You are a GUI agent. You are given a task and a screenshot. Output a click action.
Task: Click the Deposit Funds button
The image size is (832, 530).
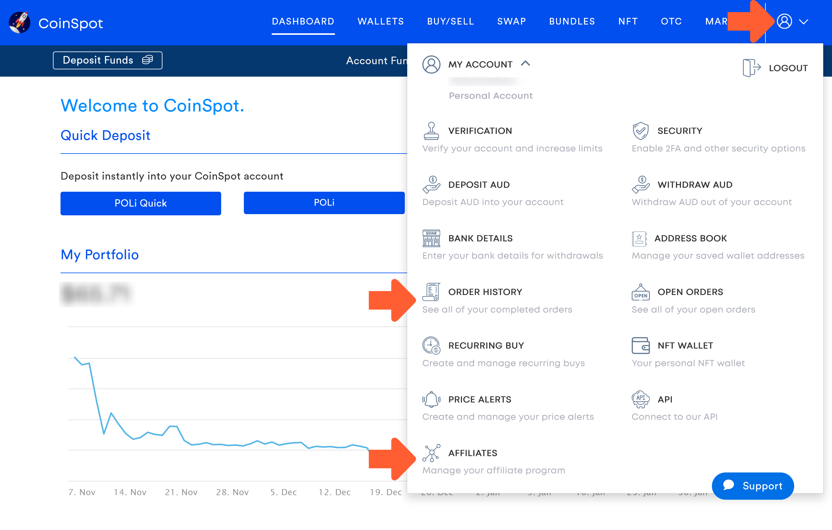point(107,60)
